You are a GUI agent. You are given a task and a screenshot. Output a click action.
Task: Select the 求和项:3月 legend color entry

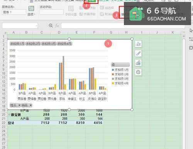(120, 79)
